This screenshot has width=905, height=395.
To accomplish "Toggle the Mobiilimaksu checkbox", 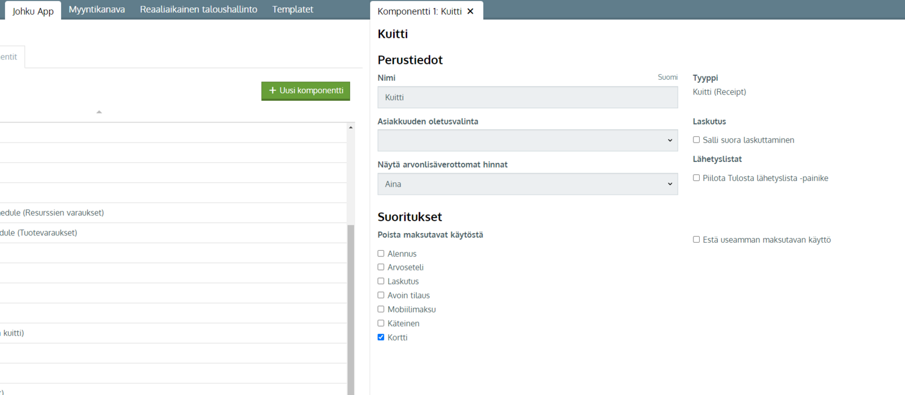I will click(381, 309).
